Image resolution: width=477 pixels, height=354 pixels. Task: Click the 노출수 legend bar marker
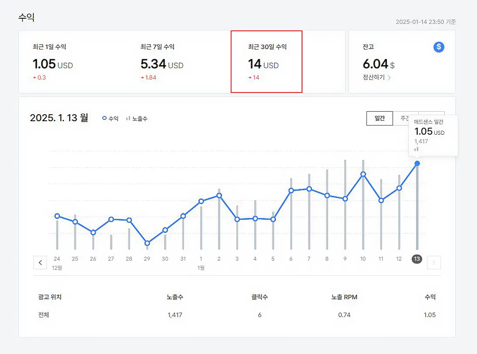(128, 119)
